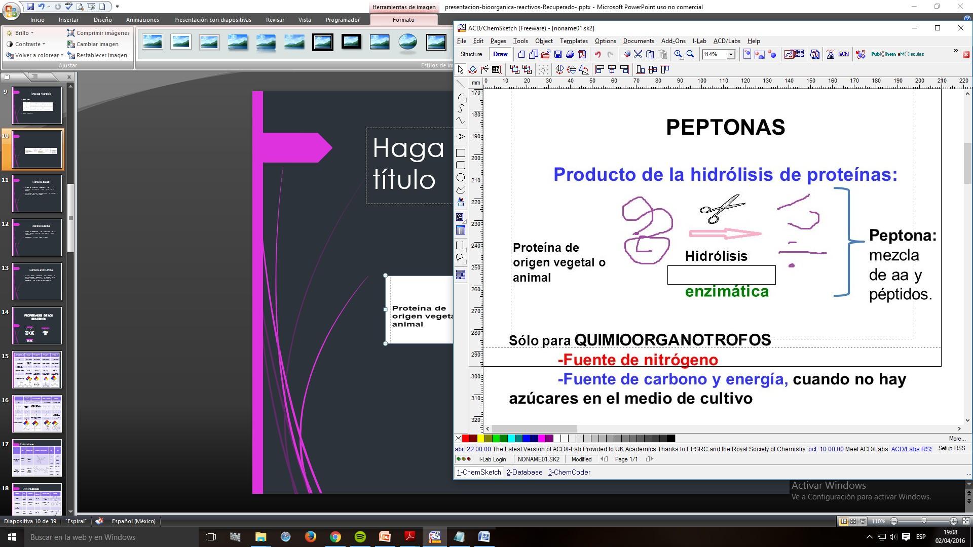The width and height of the screenshot is (973, 547).
Task: Switch to Structure mode
Action: [471, 54]
